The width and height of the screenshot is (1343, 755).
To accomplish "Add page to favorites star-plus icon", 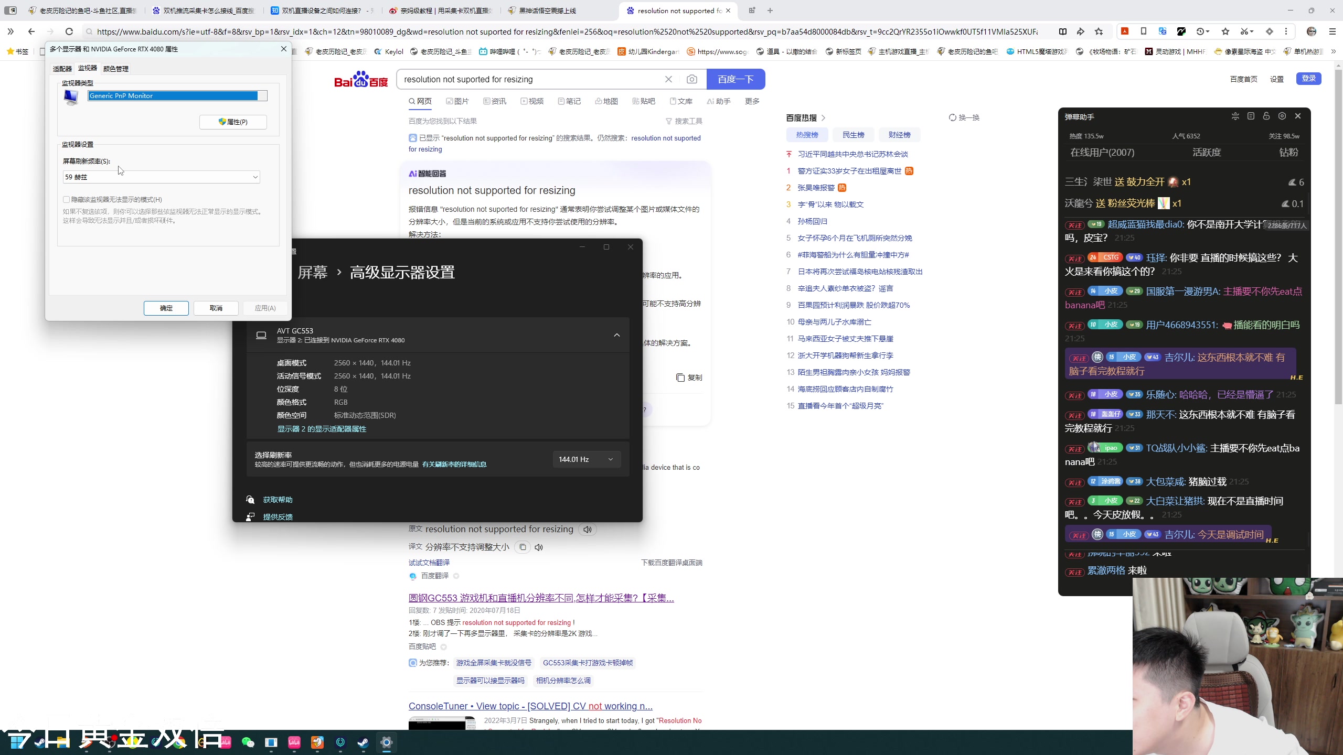I will click(x=1099, y=31).
